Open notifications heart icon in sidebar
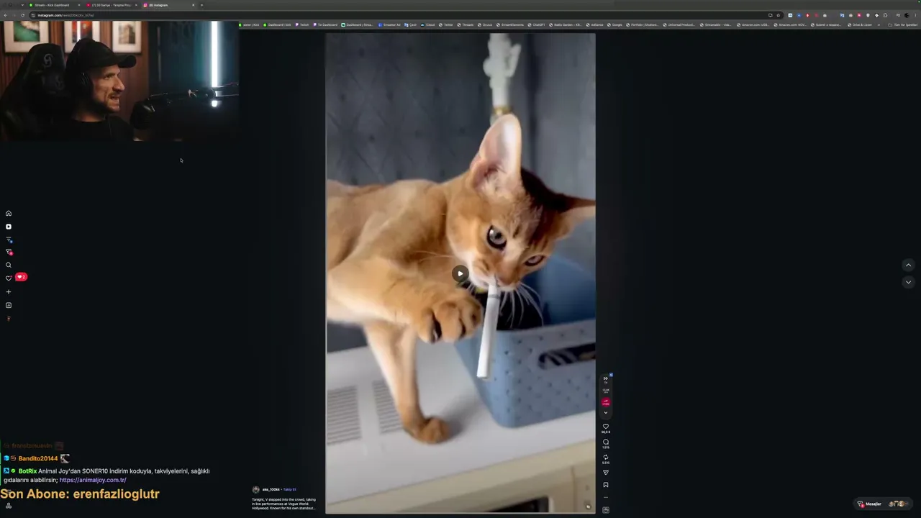 pos(9,278)
